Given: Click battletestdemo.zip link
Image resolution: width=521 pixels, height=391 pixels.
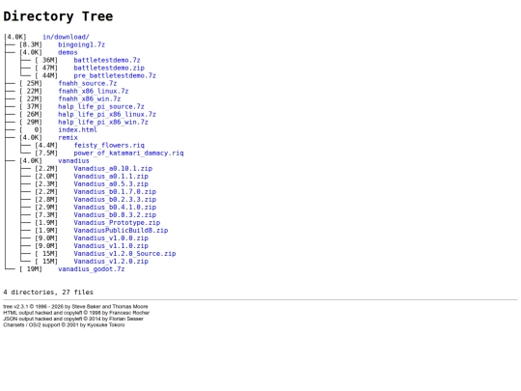Looking at the screenshot, I should click(x=109, y=68).
